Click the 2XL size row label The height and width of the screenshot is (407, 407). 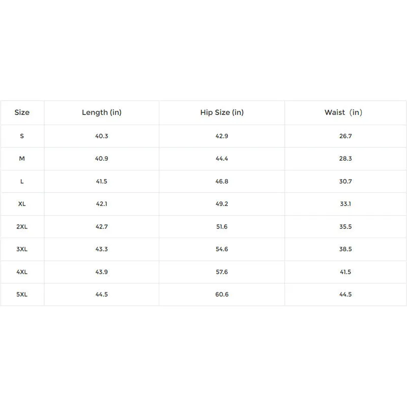[x=22, y=226]
